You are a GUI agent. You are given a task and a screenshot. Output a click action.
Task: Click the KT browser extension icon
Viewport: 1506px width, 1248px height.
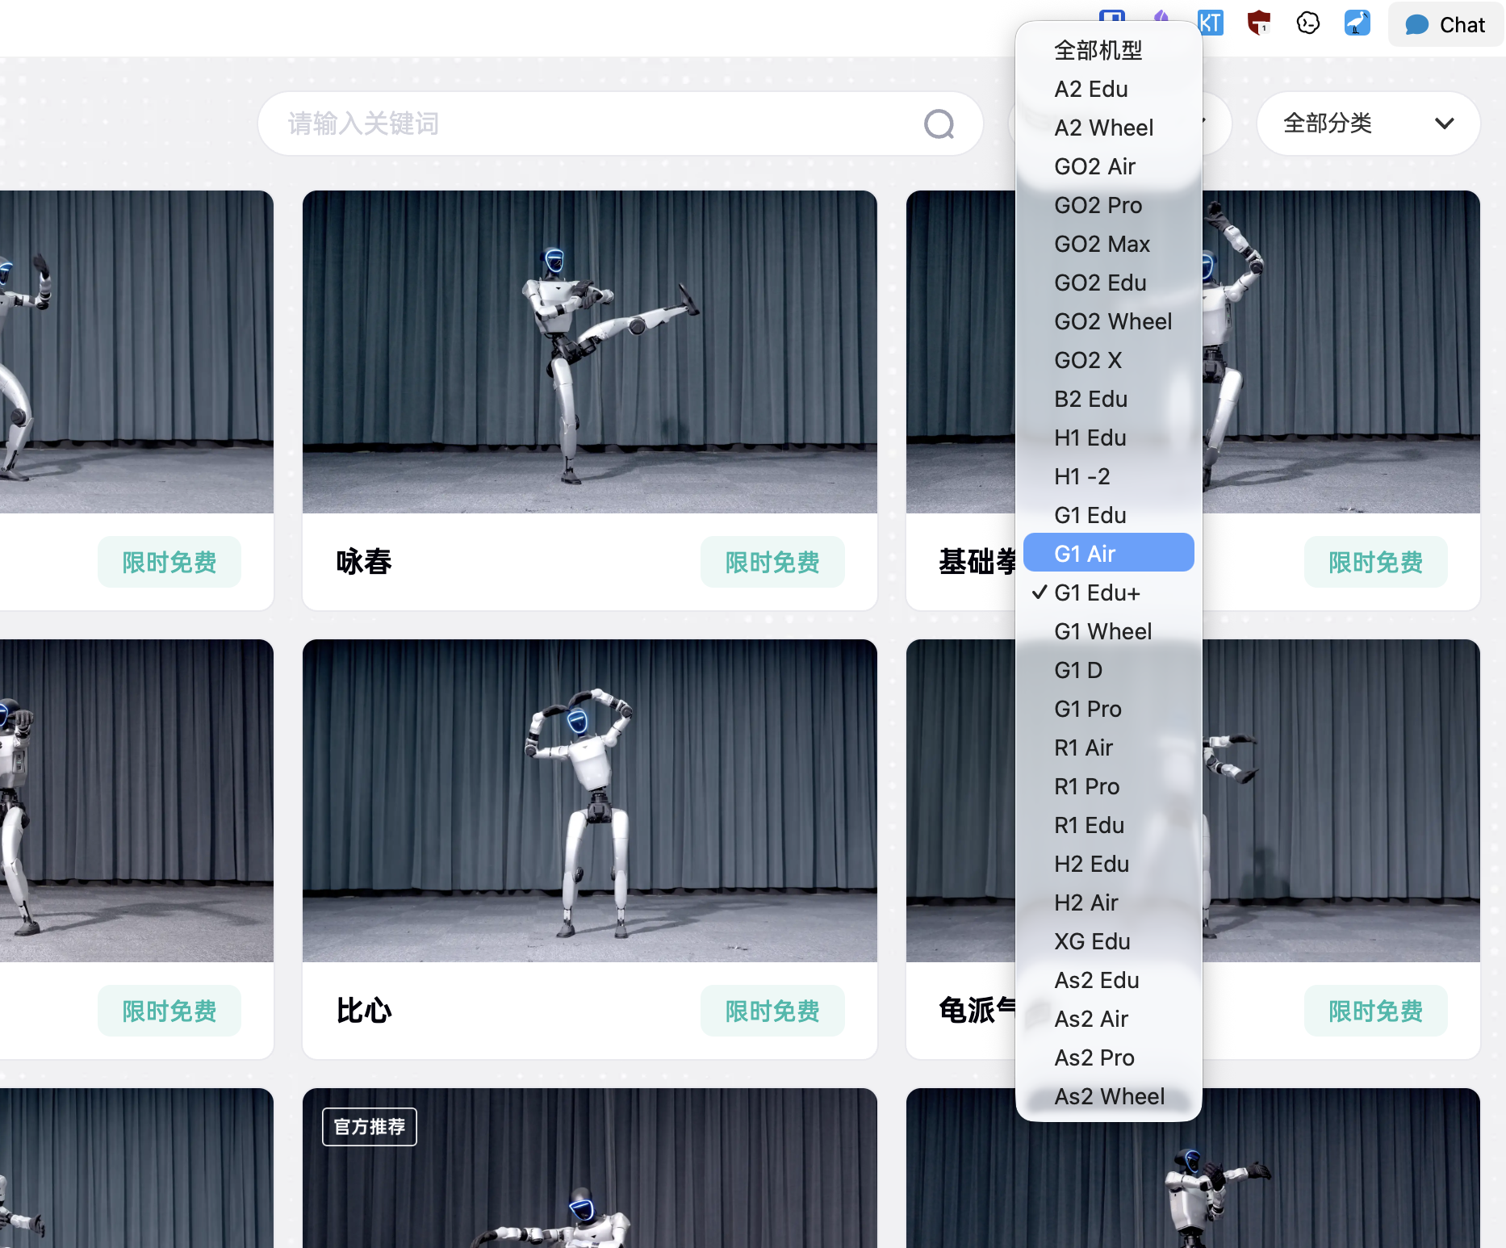[x=1210, y=23]
